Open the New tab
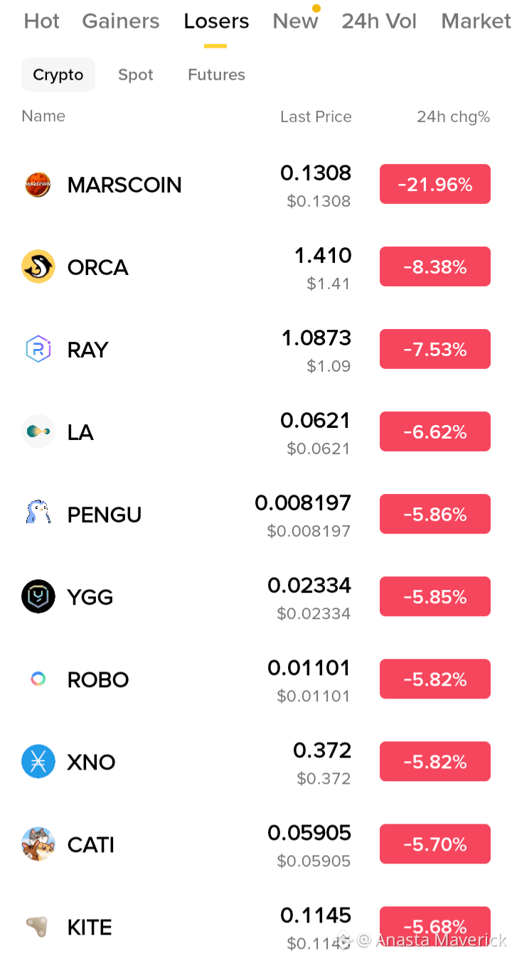This screenshot has height=958, width=512. (295, 21)
